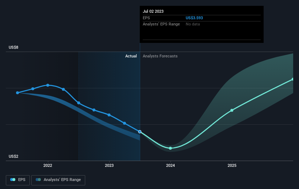Click the 'Actual' label
This screenshot has width=299, height=189.
point(131,56)
